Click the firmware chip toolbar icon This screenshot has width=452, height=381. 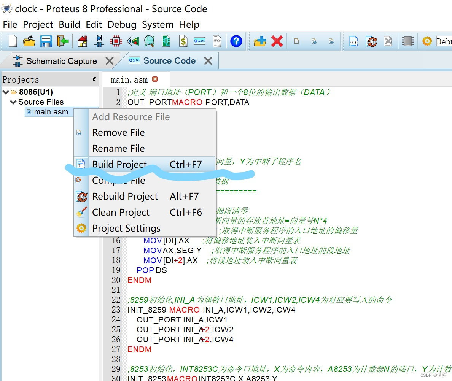coord(407,41)
